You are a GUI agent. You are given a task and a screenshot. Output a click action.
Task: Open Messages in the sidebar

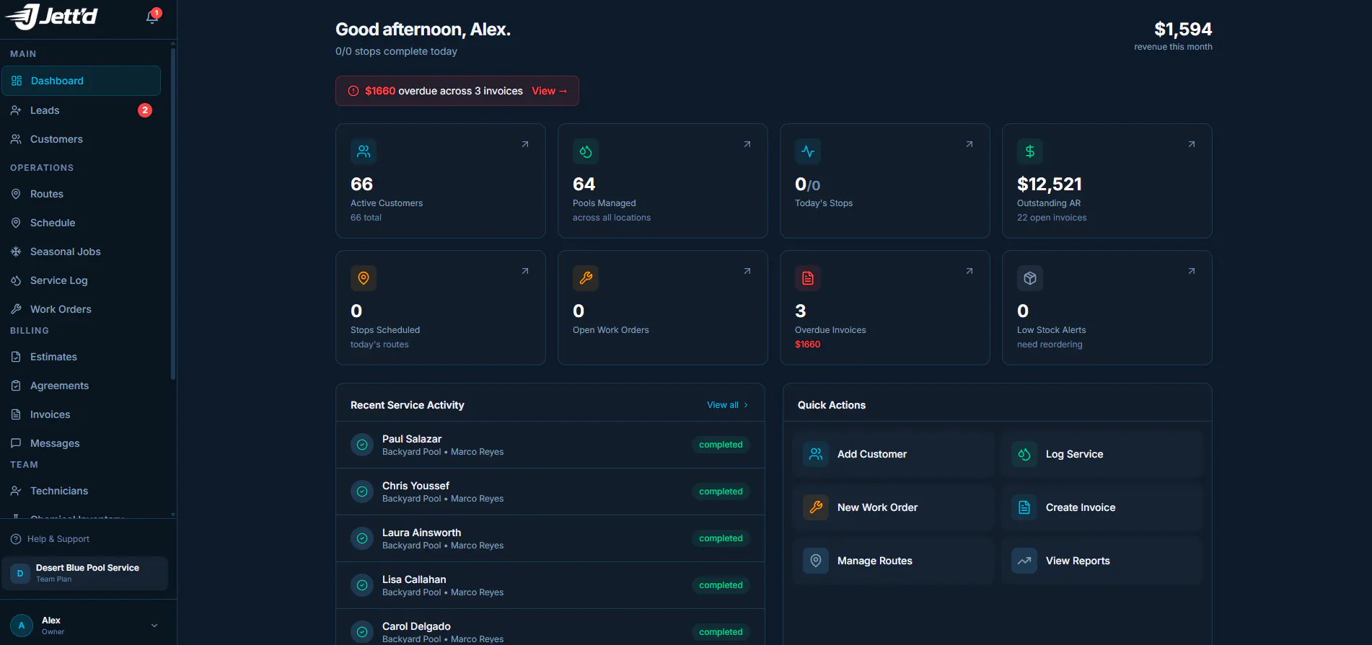tap(81, 443)
